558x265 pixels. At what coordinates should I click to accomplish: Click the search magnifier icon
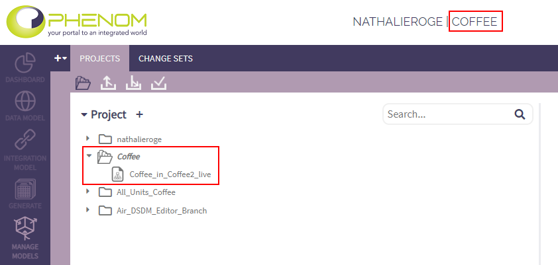click(x=520, y=114)
